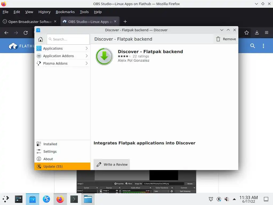The width and height of the screenshot is (273, 205).
Task: Open Flathub three-dot menu
Action: (263, 46)
